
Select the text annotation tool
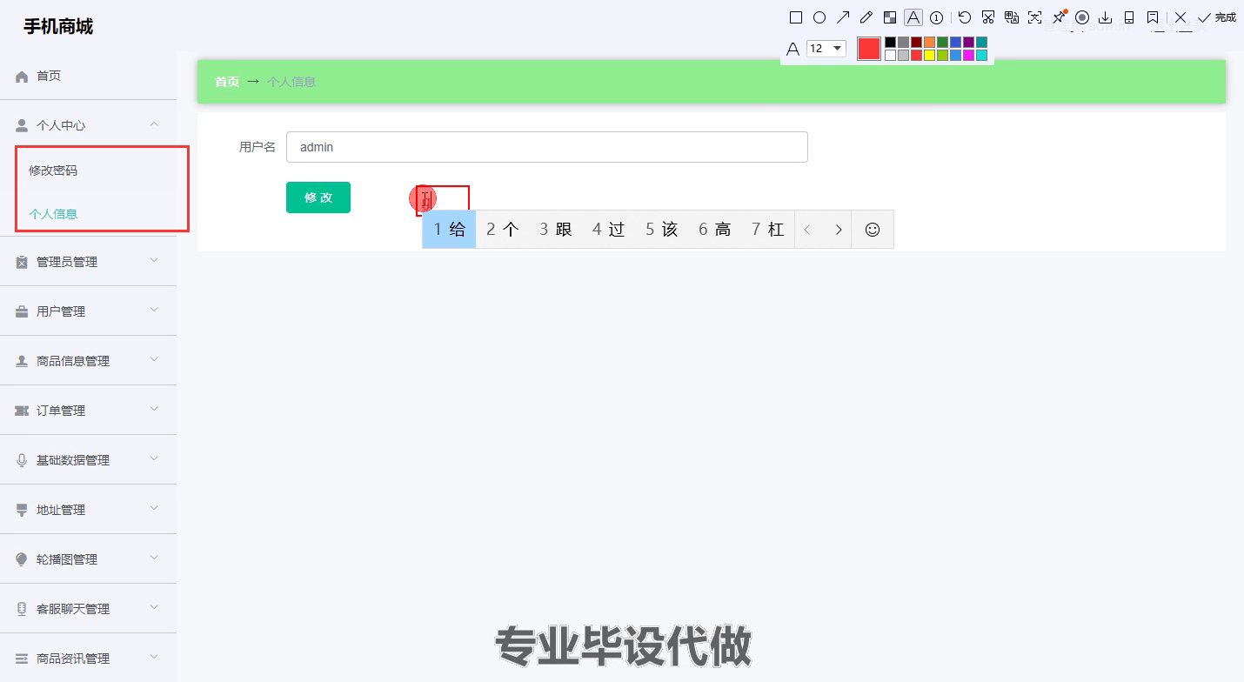pos(913,17)
